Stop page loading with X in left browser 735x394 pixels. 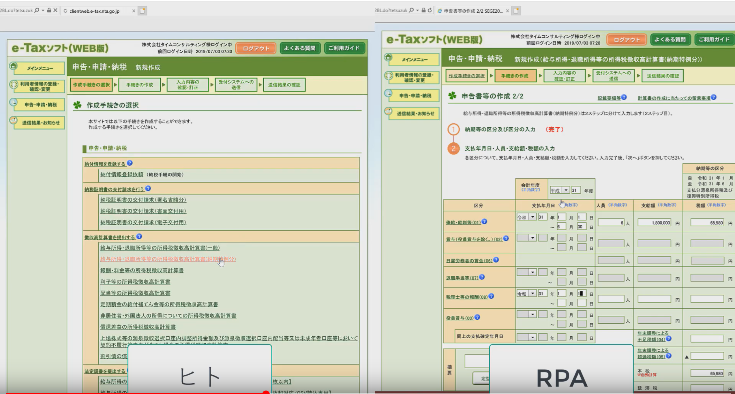coord(55,10)
